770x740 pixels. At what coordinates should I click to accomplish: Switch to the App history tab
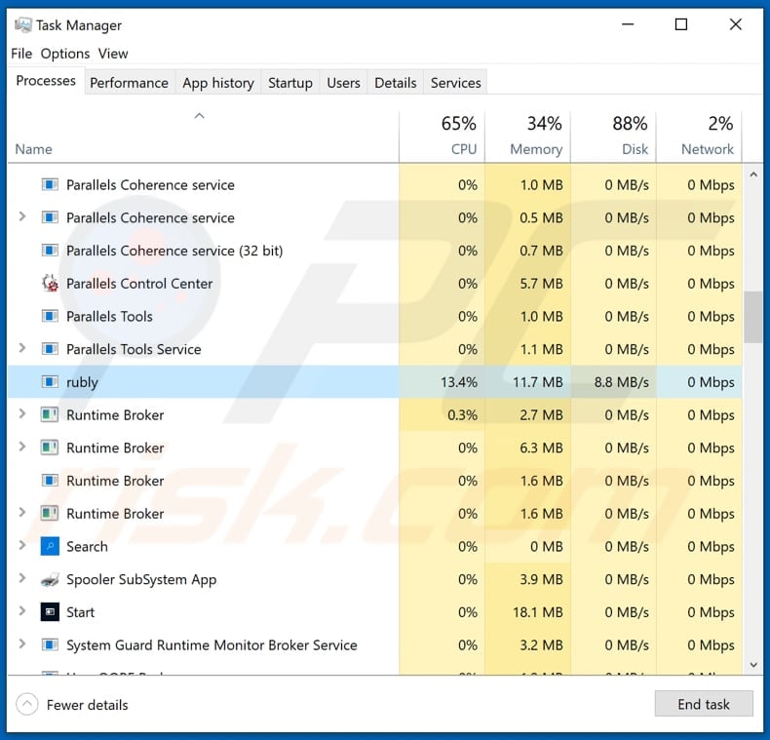(218, 83)
